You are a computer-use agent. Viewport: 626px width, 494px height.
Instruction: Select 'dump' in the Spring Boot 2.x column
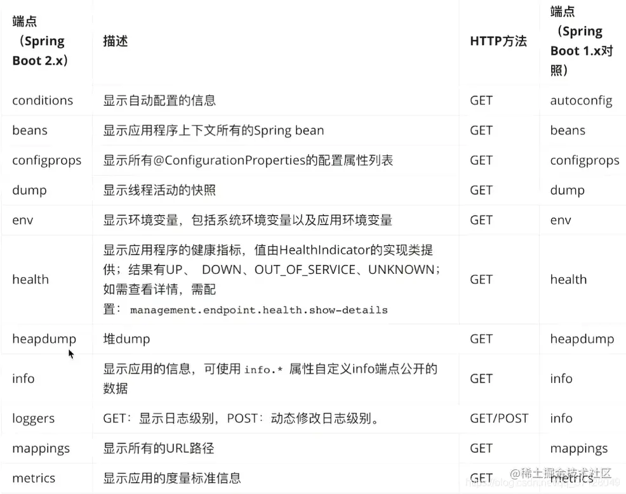pyautogui.click(x=30, y=190)
